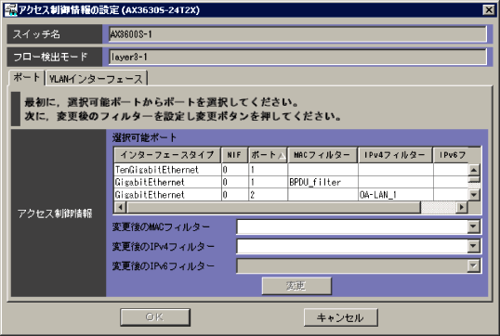500x336 pixels.
Task: Click port cell 2 in the GigabitEthernet row
Action: (268, 195)
